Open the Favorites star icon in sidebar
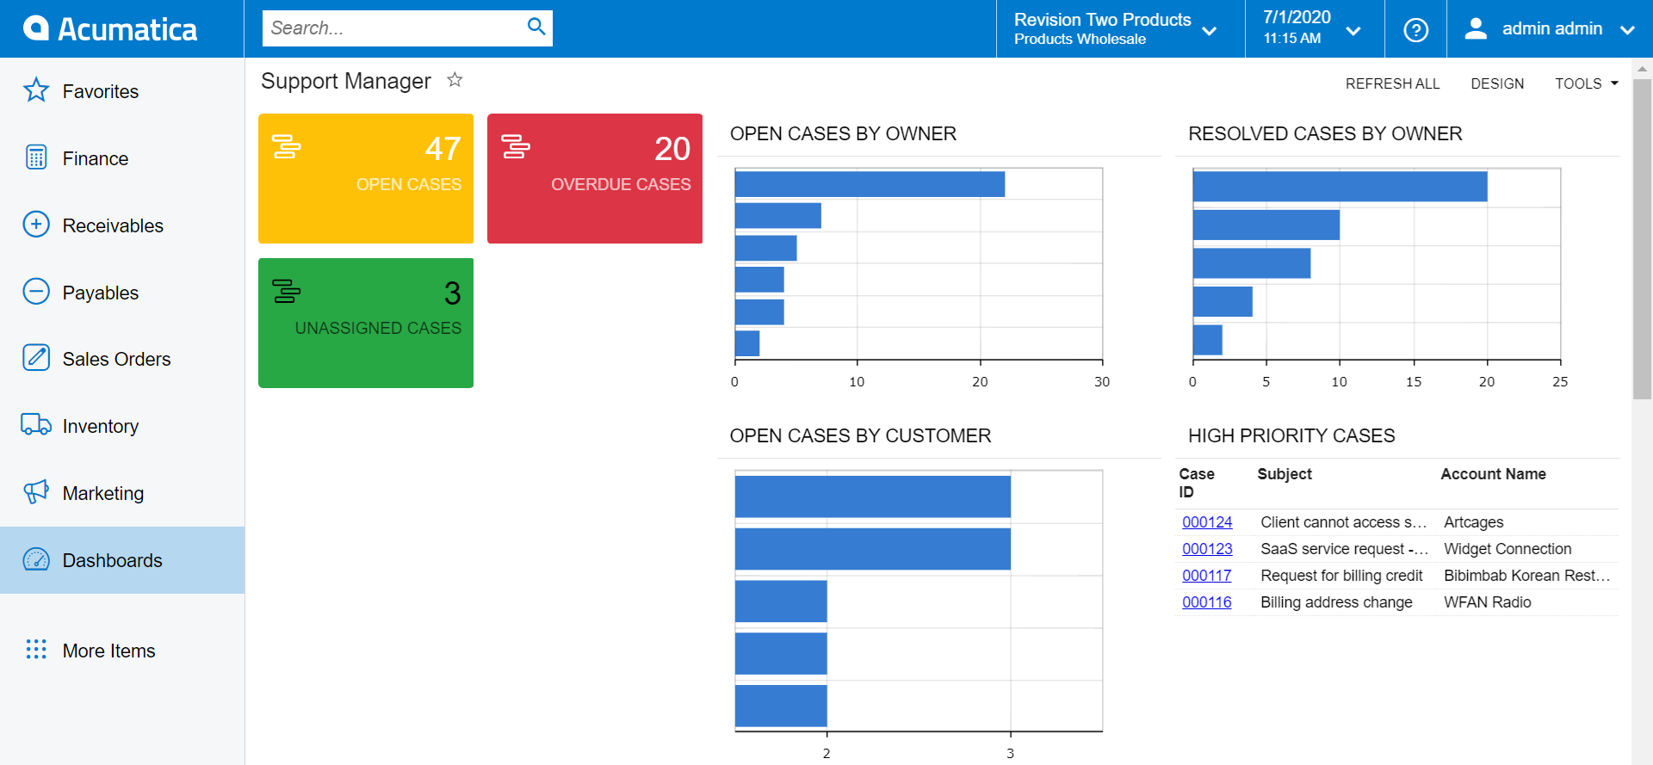The image size is (1653, 765). [x=36, y=90]
